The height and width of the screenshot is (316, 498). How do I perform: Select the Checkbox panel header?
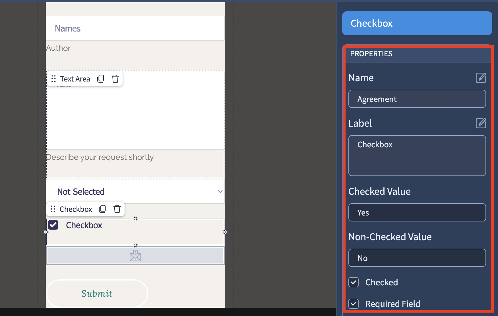coord(417,23)
